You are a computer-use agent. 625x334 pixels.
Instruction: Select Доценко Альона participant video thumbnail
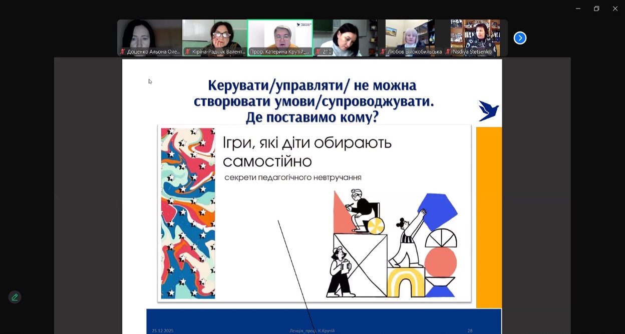click(x=150, y=38)
